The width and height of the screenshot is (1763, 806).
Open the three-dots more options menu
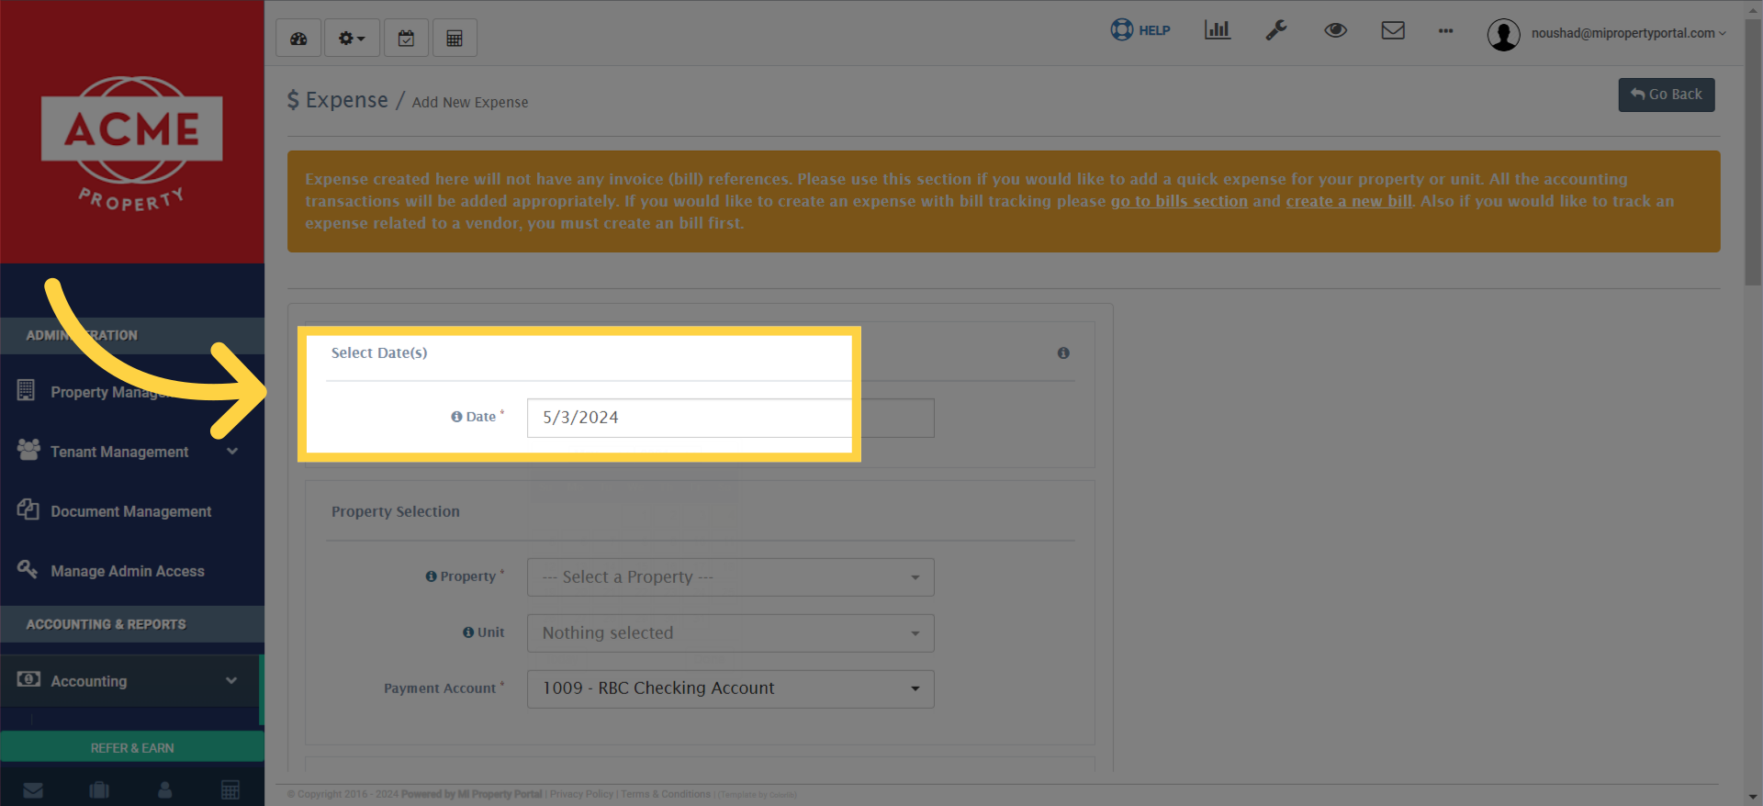coord(1446,31)
